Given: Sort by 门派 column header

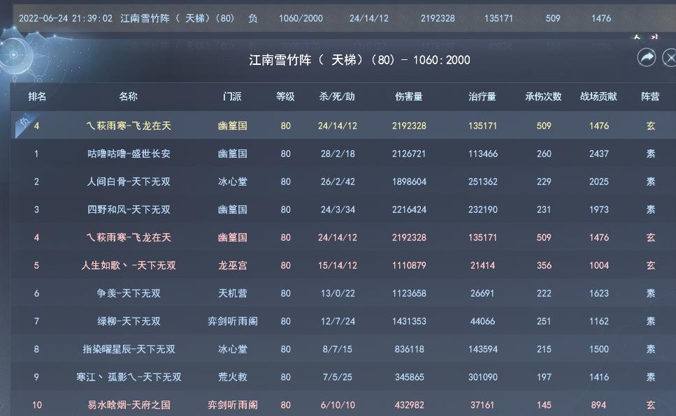Looking at the screenshot, I should pyautogui.click(x=232, y=96).
